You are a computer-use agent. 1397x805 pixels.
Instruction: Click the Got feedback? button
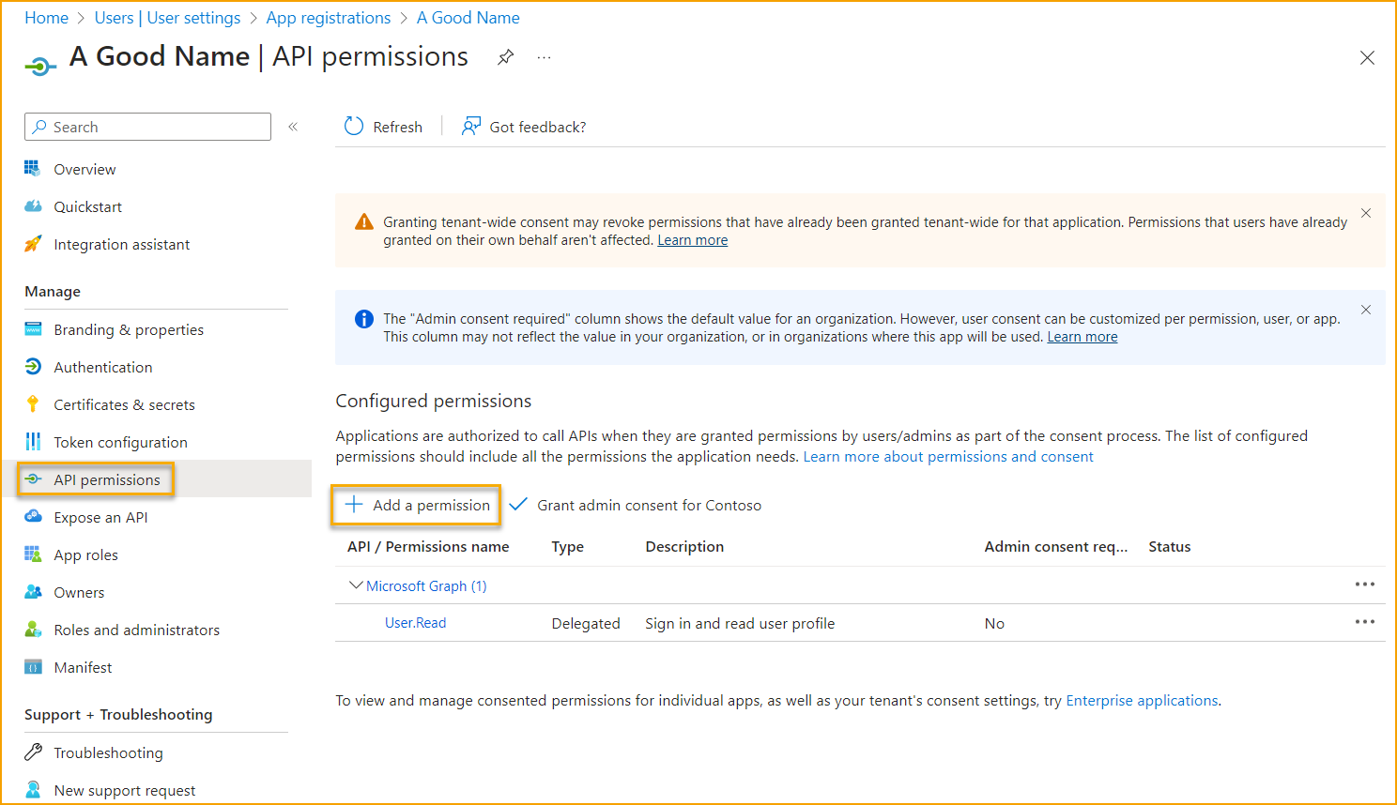523,127
